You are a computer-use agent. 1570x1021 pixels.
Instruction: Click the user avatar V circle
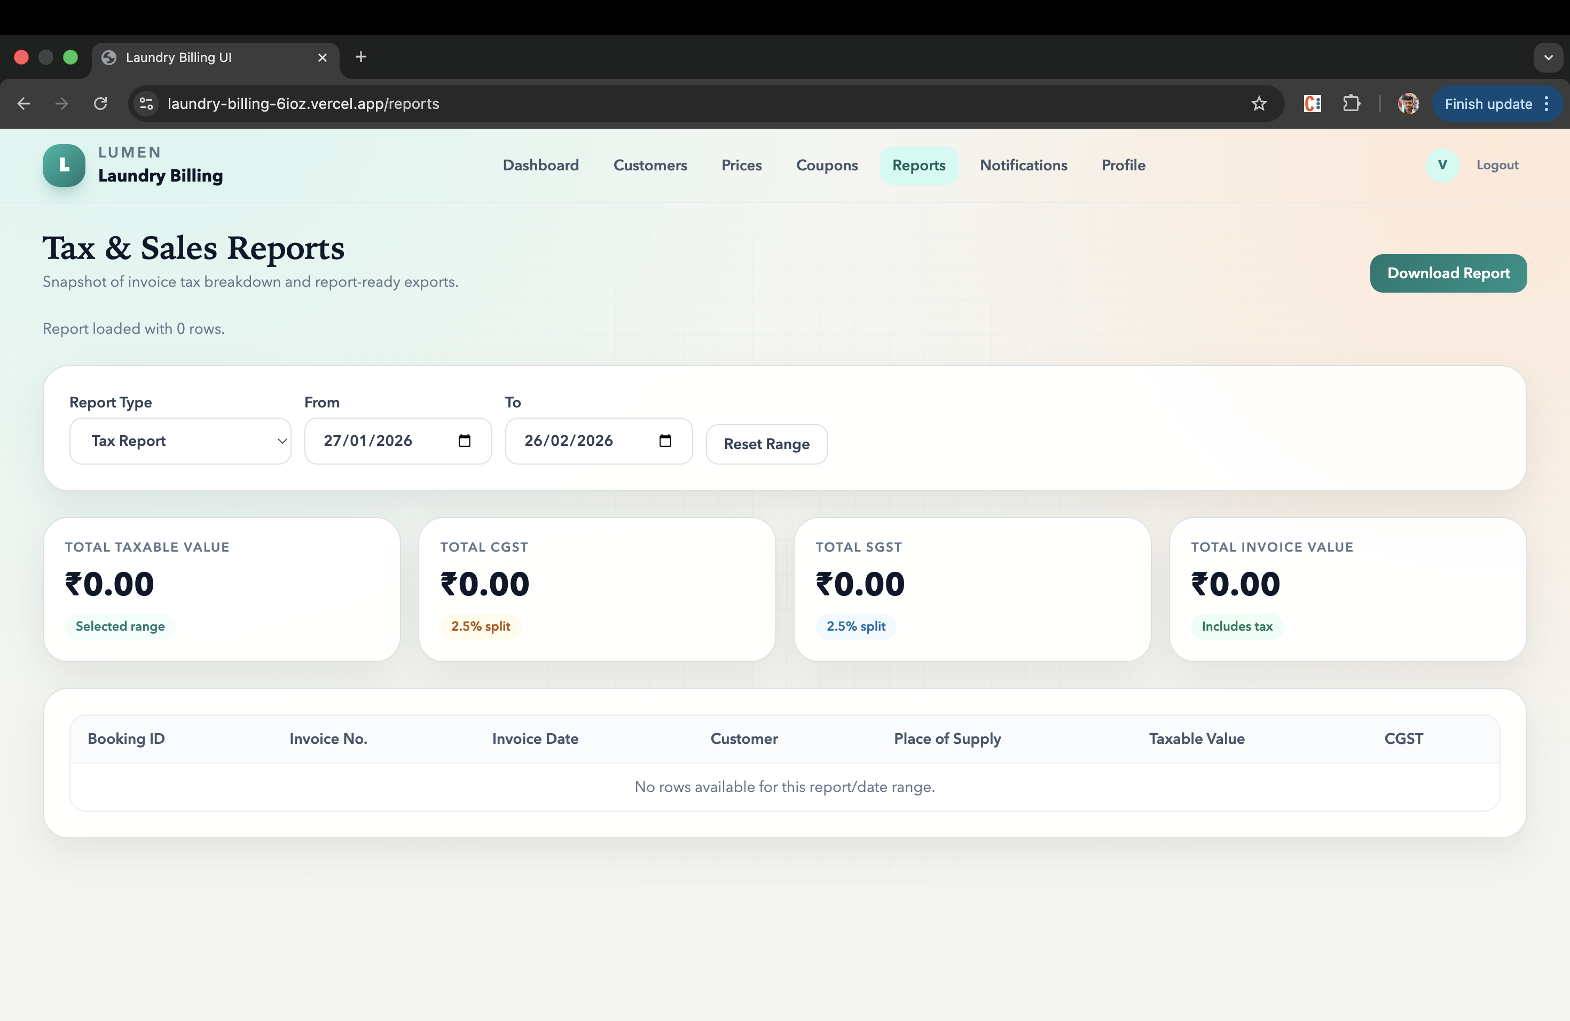pos(1442,165)
